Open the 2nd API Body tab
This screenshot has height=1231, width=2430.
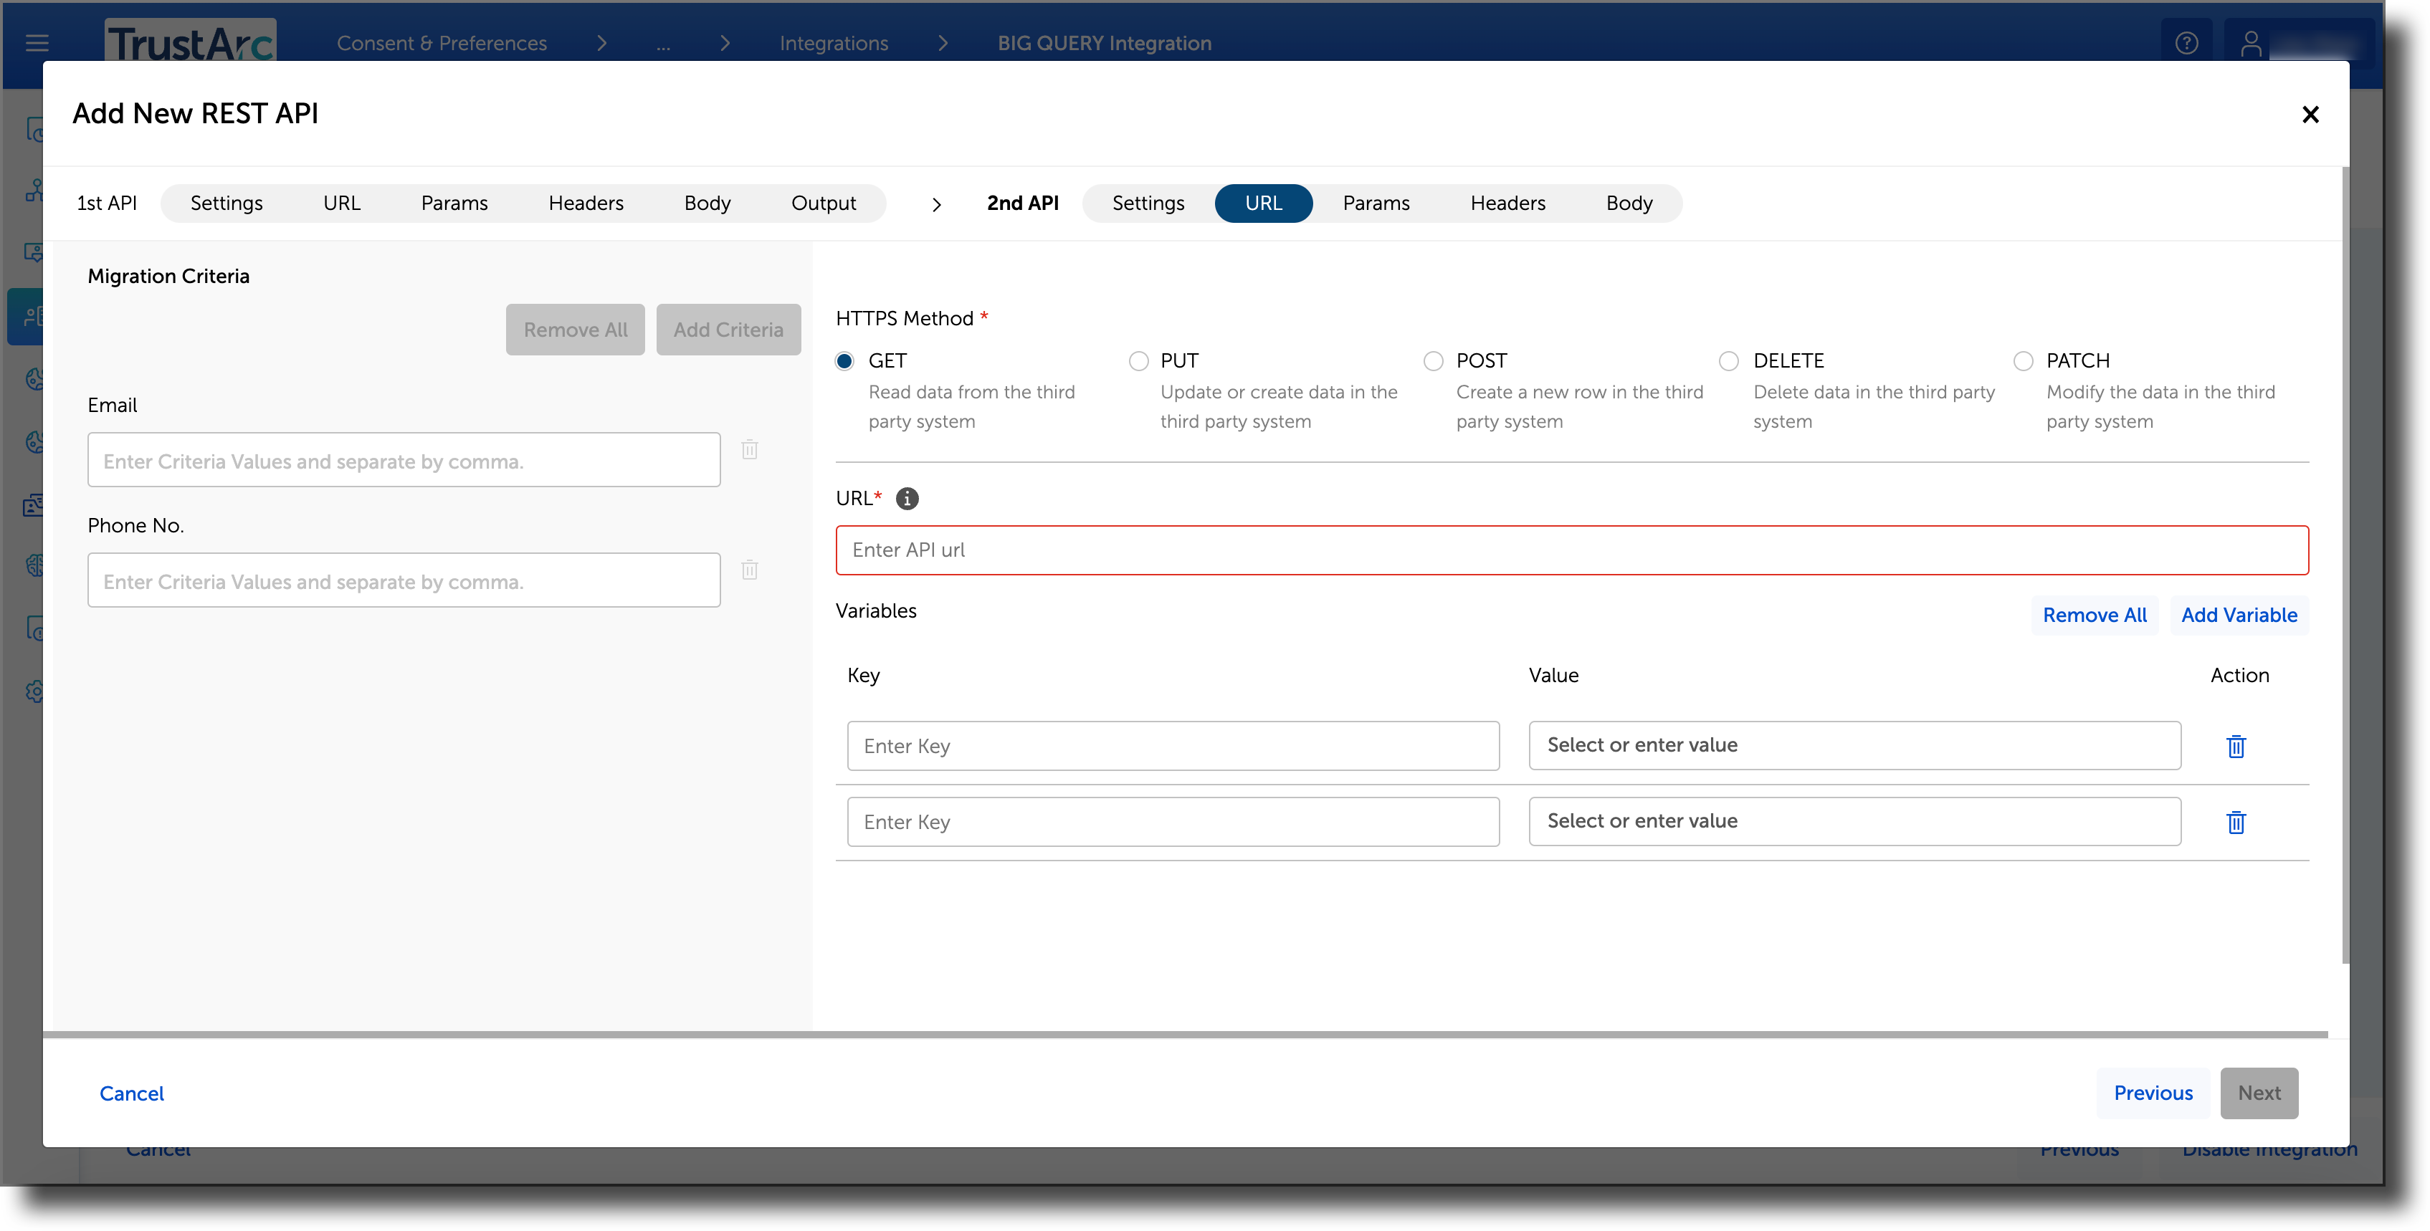tap(1629, 203)
